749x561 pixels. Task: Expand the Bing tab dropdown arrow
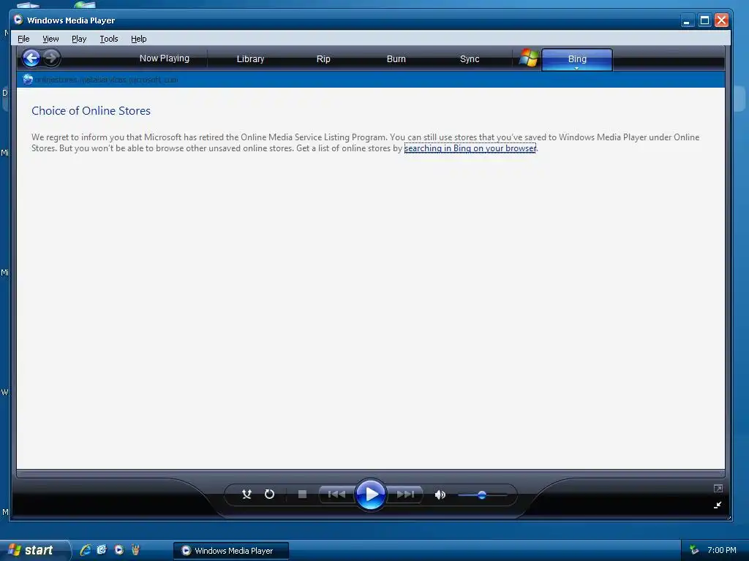[576, 68]
